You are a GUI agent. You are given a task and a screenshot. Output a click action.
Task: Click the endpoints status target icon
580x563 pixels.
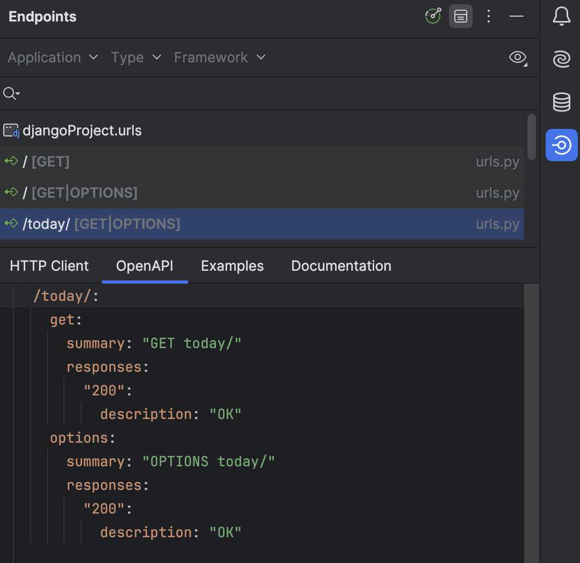point(433,16)
